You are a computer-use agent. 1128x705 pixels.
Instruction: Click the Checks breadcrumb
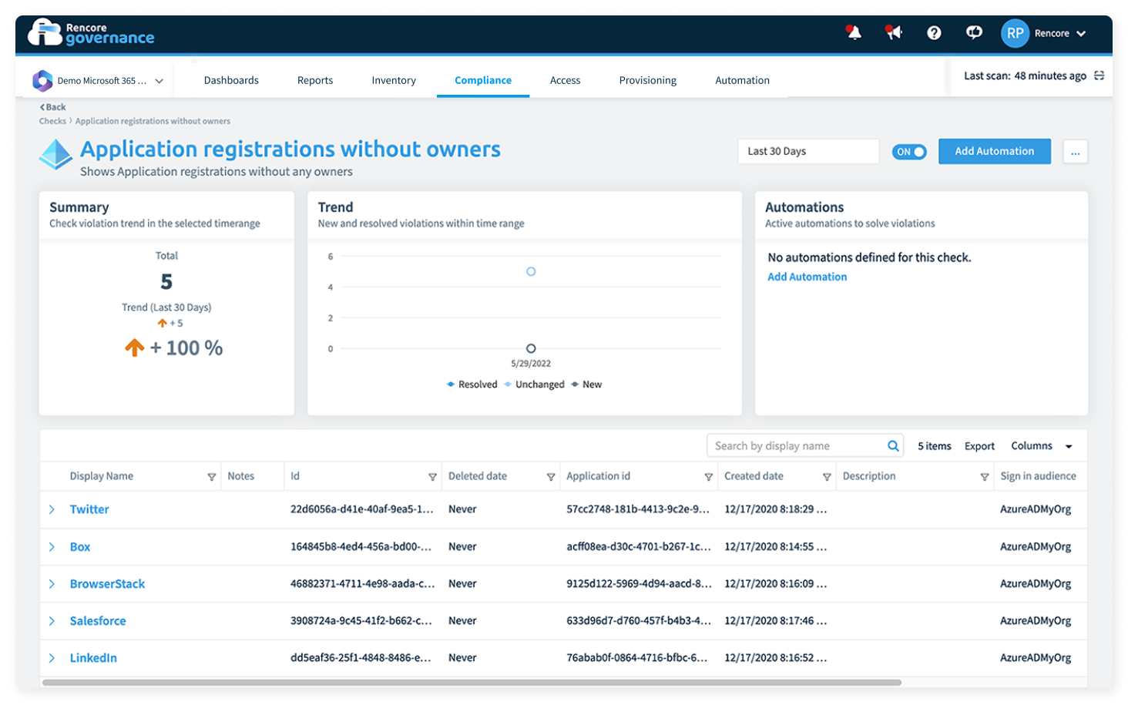[x=52, y=121]
